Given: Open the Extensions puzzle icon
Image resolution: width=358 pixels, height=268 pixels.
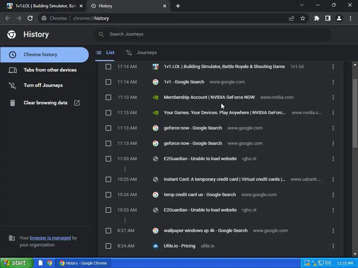Looking at the screenshot, I should pos(317,18).
